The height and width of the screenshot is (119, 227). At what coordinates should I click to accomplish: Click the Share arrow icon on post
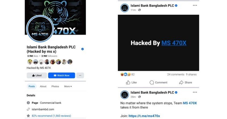pyautogui.click(x=181, y=82)
